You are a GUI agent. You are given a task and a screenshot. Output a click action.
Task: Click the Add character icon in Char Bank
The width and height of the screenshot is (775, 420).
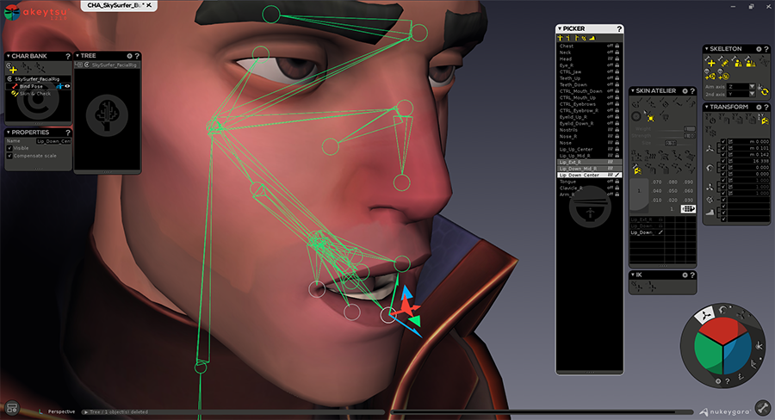(12, 69)
